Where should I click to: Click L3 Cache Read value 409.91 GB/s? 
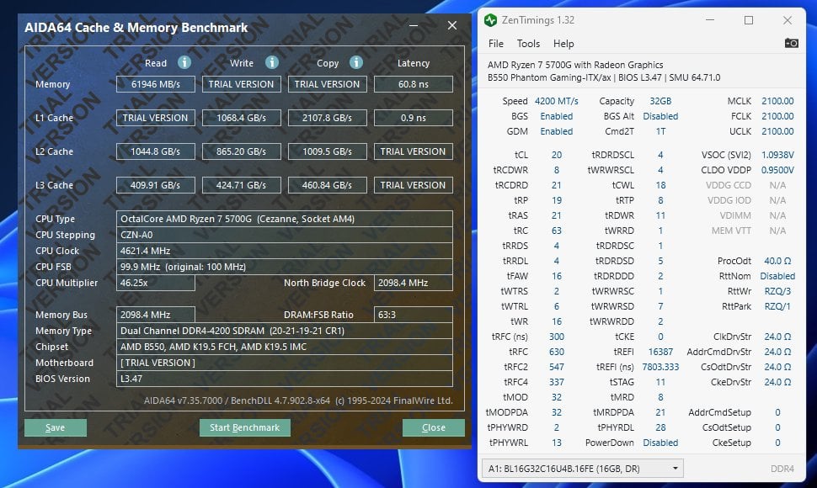tap(155, 185)
